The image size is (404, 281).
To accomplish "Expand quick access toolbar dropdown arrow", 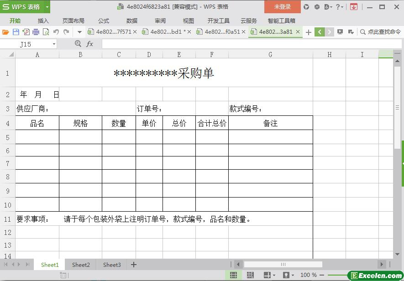I will click(79, 32).
